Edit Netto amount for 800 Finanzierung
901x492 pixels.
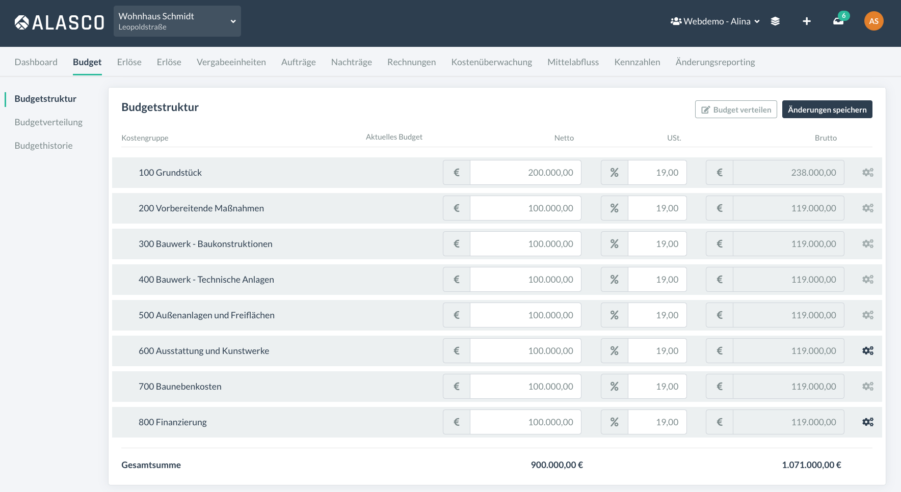(525, 422)
